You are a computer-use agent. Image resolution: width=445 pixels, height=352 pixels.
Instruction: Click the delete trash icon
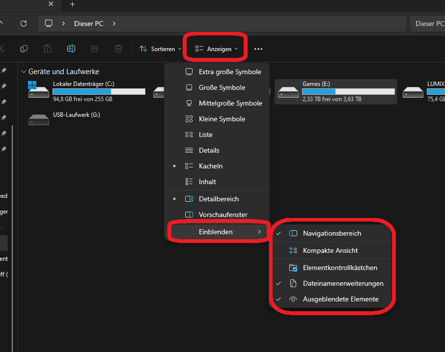pyautogui.click(x=118, y=49)
